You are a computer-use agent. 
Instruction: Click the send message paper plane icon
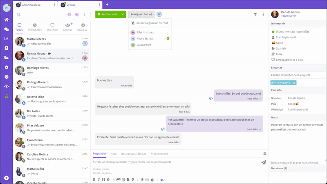click(263, 162)
